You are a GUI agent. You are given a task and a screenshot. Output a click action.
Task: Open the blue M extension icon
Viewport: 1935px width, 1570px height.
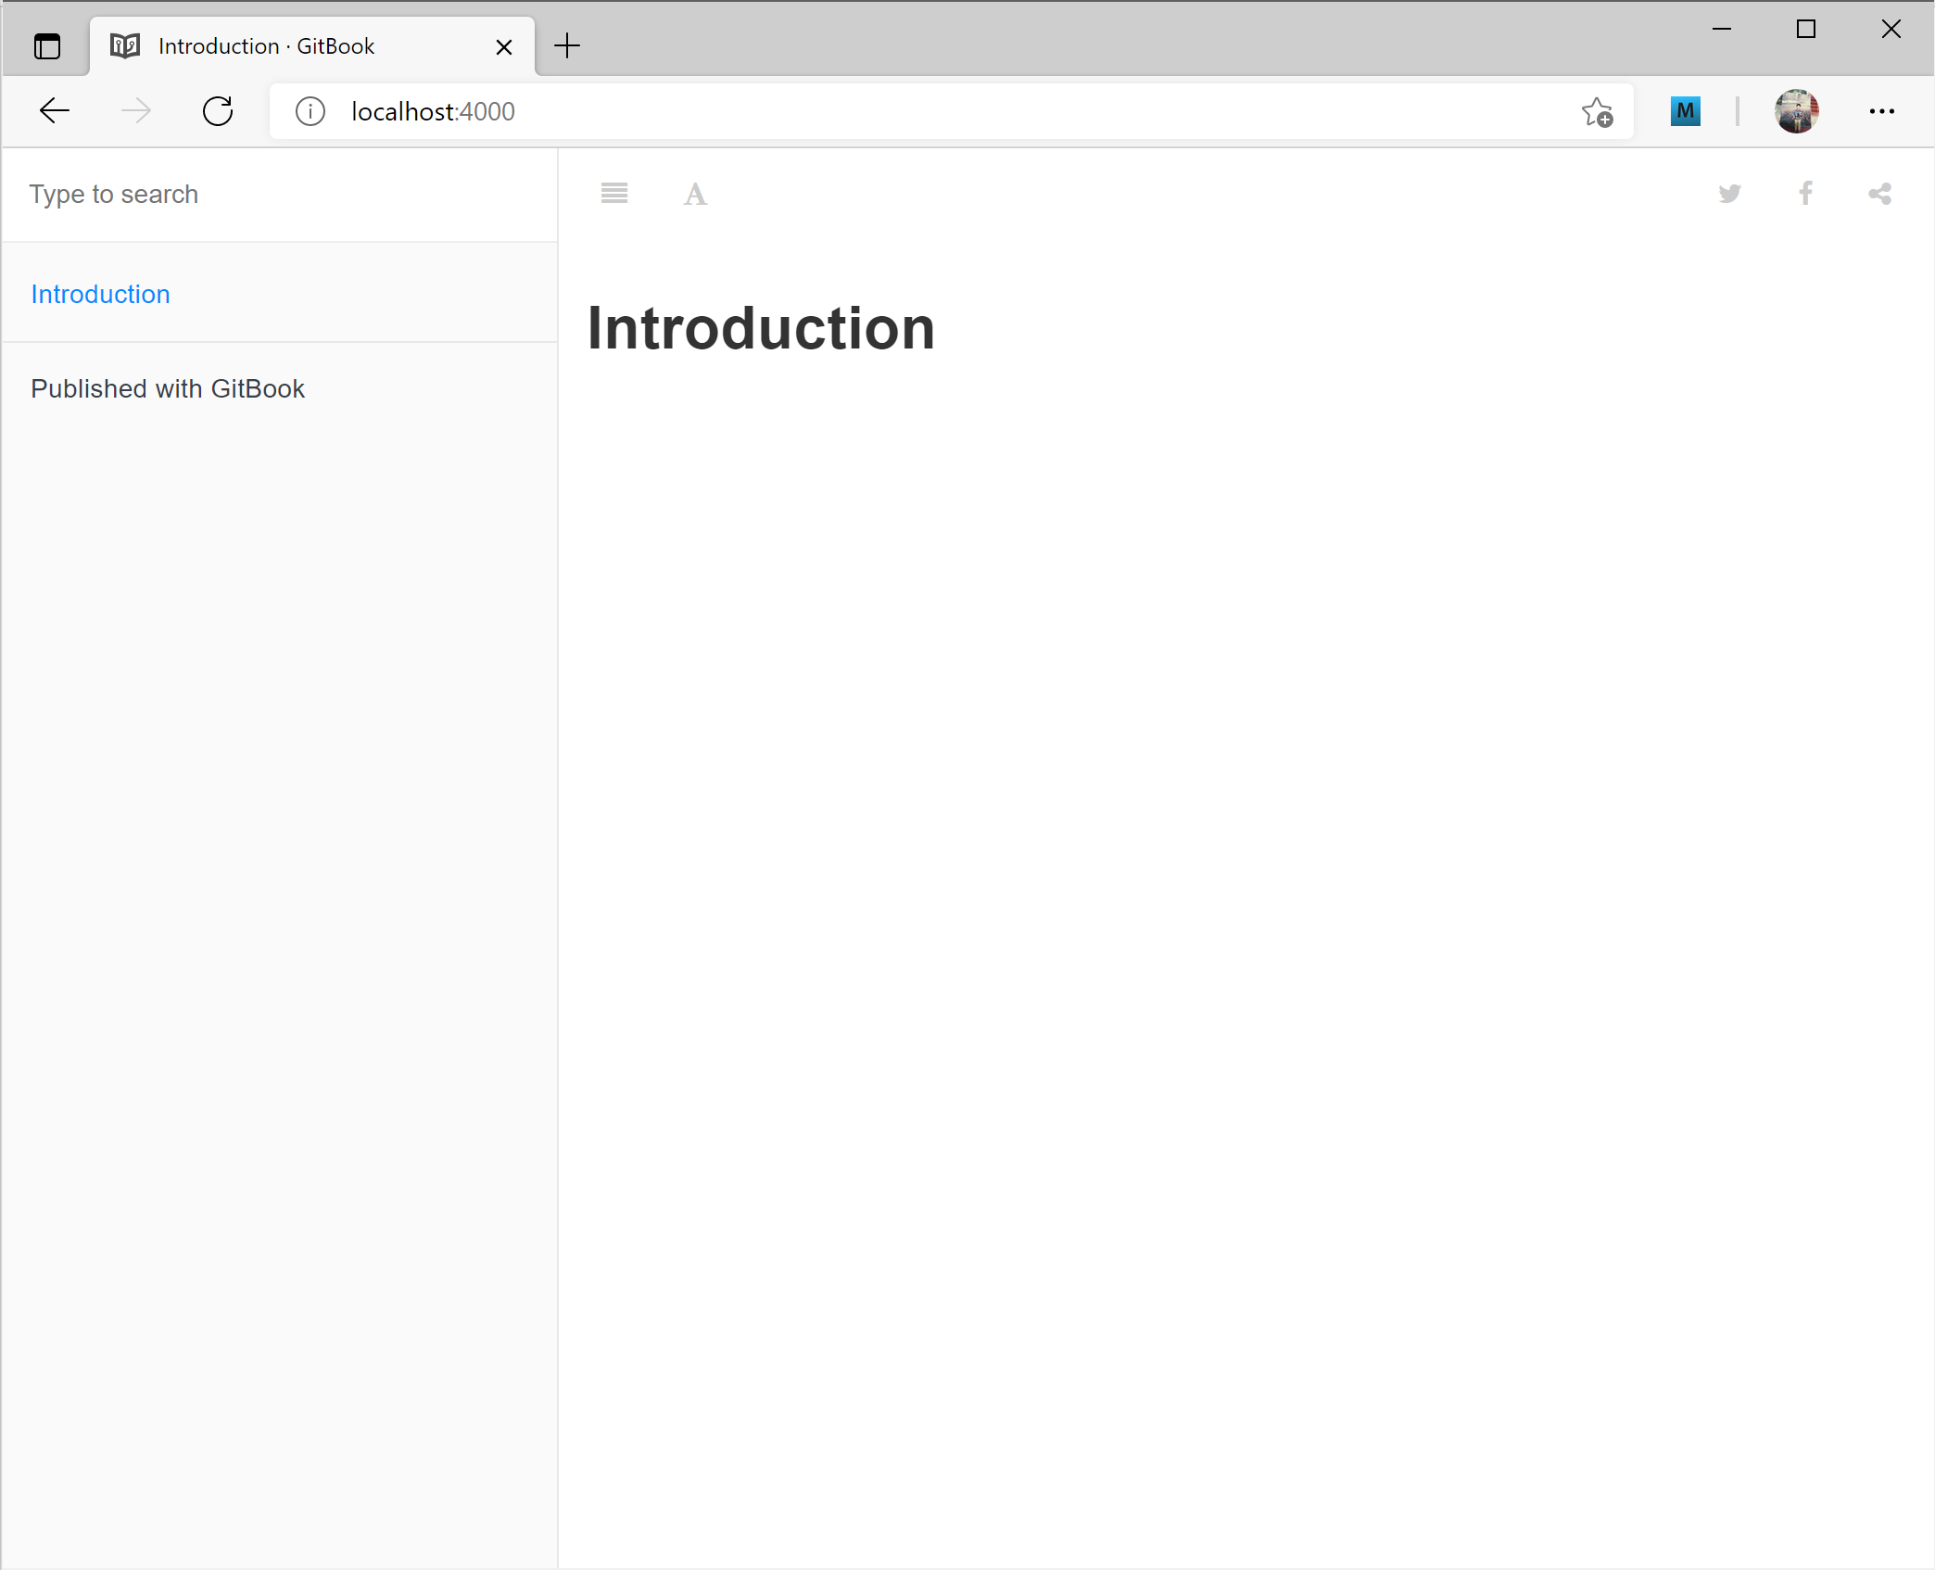[1685, 111]
